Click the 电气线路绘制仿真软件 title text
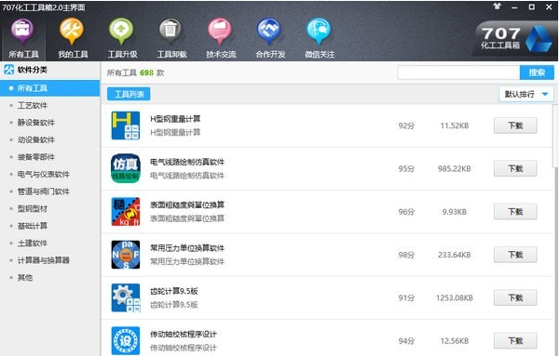Image resolution: width=560 pixels, height=356 pixels. pyautogui.click(x=187, y=162)
